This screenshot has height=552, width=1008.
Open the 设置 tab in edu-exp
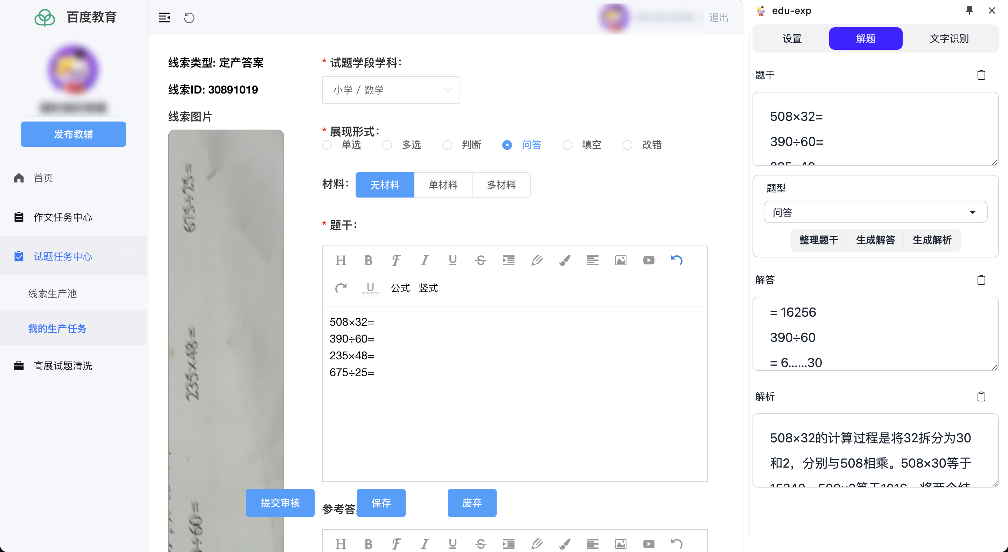[x=792, y=39]
